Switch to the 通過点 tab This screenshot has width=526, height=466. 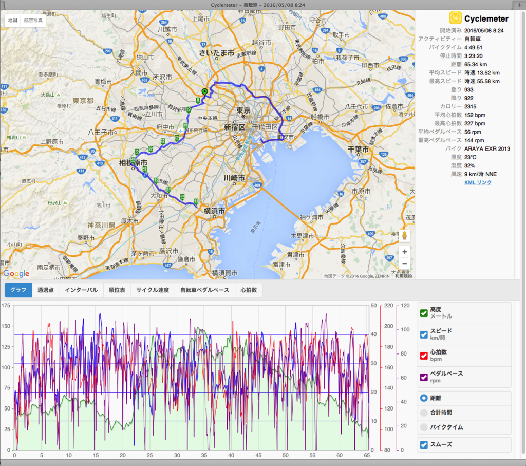(46, 290)
